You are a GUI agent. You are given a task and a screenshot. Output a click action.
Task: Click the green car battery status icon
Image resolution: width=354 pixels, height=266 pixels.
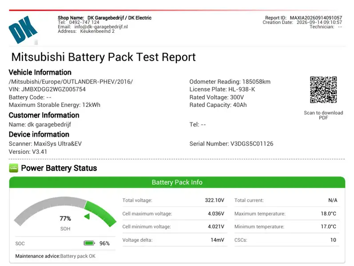pyautogui.click(x=13, y=168)
